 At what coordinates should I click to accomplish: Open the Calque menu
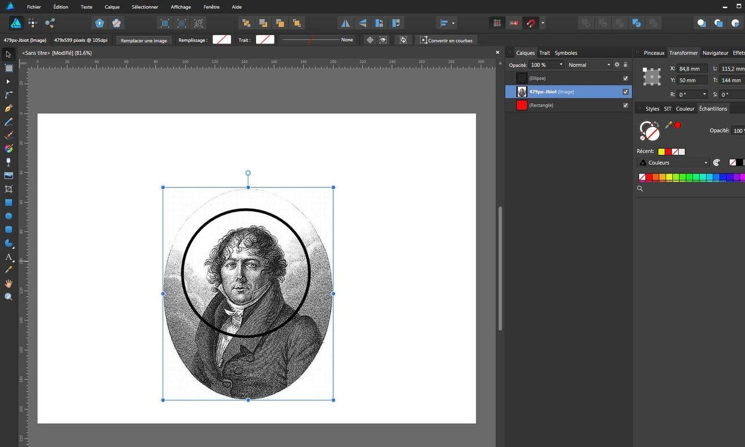(112, 7)
